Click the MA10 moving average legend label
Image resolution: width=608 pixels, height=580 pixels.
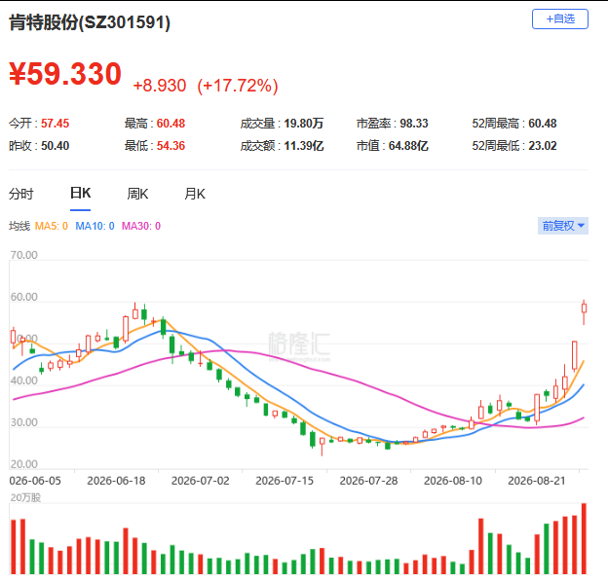point(95,226)
